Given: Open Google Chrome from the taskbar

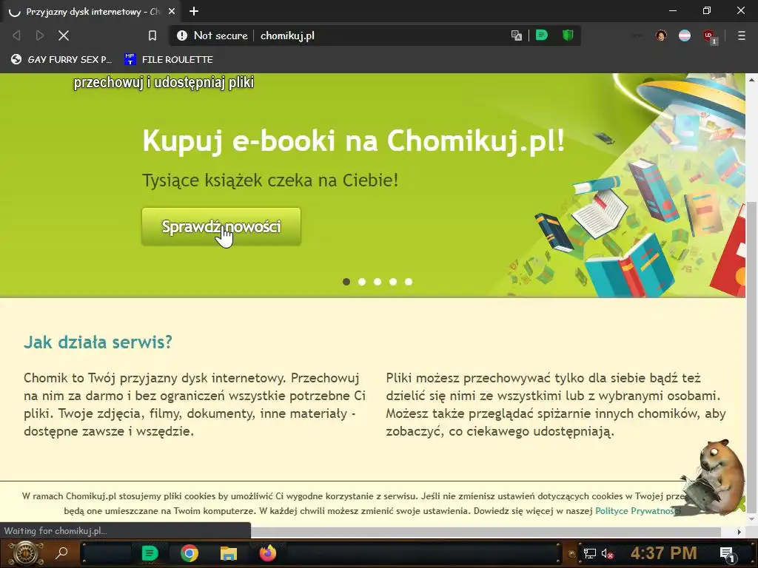Looking at the screenshot, I should [x=189, y=553].
